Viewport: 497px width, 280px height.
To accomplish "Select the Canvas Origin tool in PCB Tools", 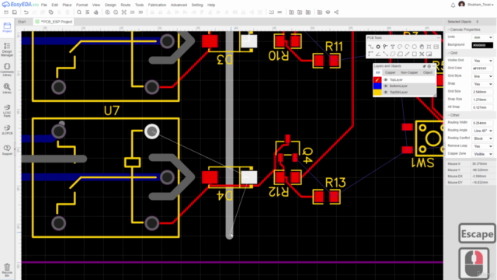I will coord(371,54).
